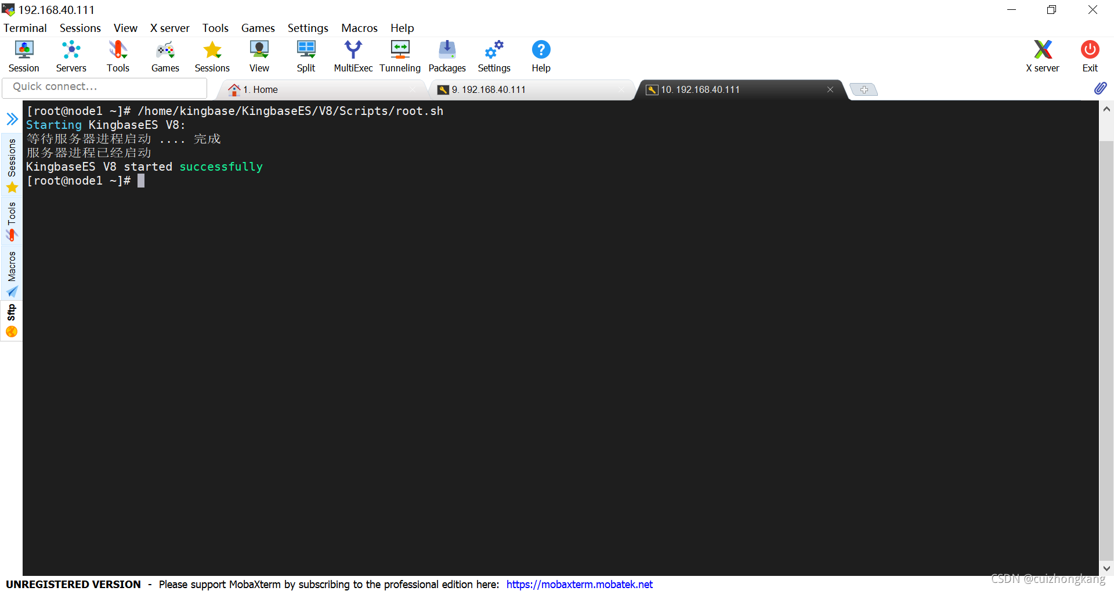Screen dimensions: 1114x591
Task: Open the Settings menu
Action: [x=308, y=28]
